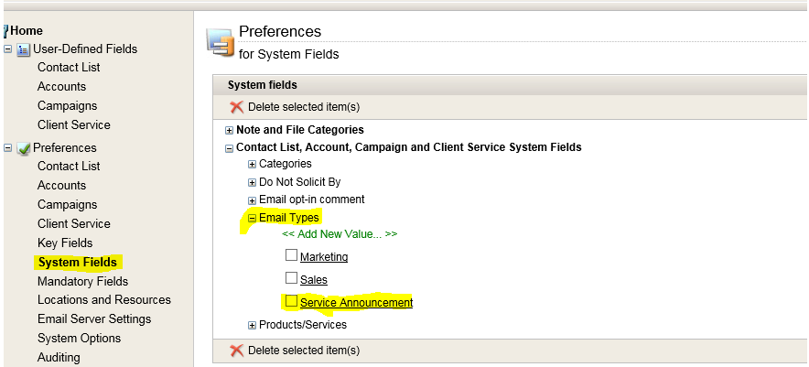Open System Fields in the Preferences menu
Image resolution: width=809 pixels, height=367 pixels.
pyautogui.click(x=78, y=263)
